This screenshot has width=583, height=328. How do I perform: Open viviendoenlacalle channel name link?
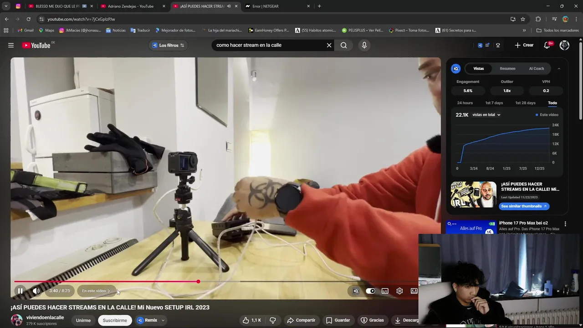click(x=45, y=318)
